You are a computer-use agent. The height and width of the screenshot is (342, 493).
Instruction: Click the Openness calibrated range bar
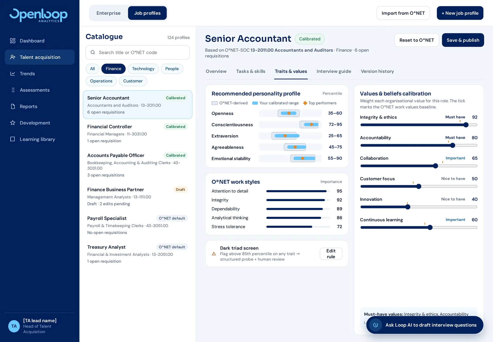[288, 113]
